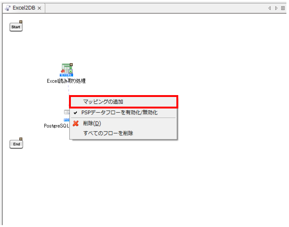Click the script icon on Excel2DB tab

(8, 8)
